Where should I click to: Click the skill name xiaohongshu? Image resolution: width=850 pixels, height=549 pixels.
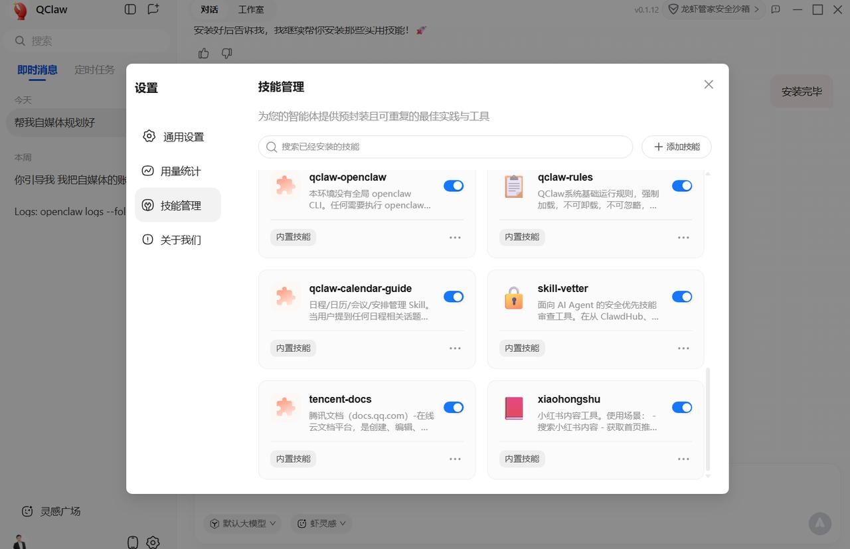tap(569, 400)
